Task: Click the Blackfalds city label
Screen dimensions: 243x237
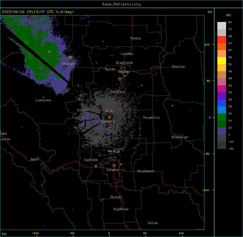Action: click(x=124, y=63)
